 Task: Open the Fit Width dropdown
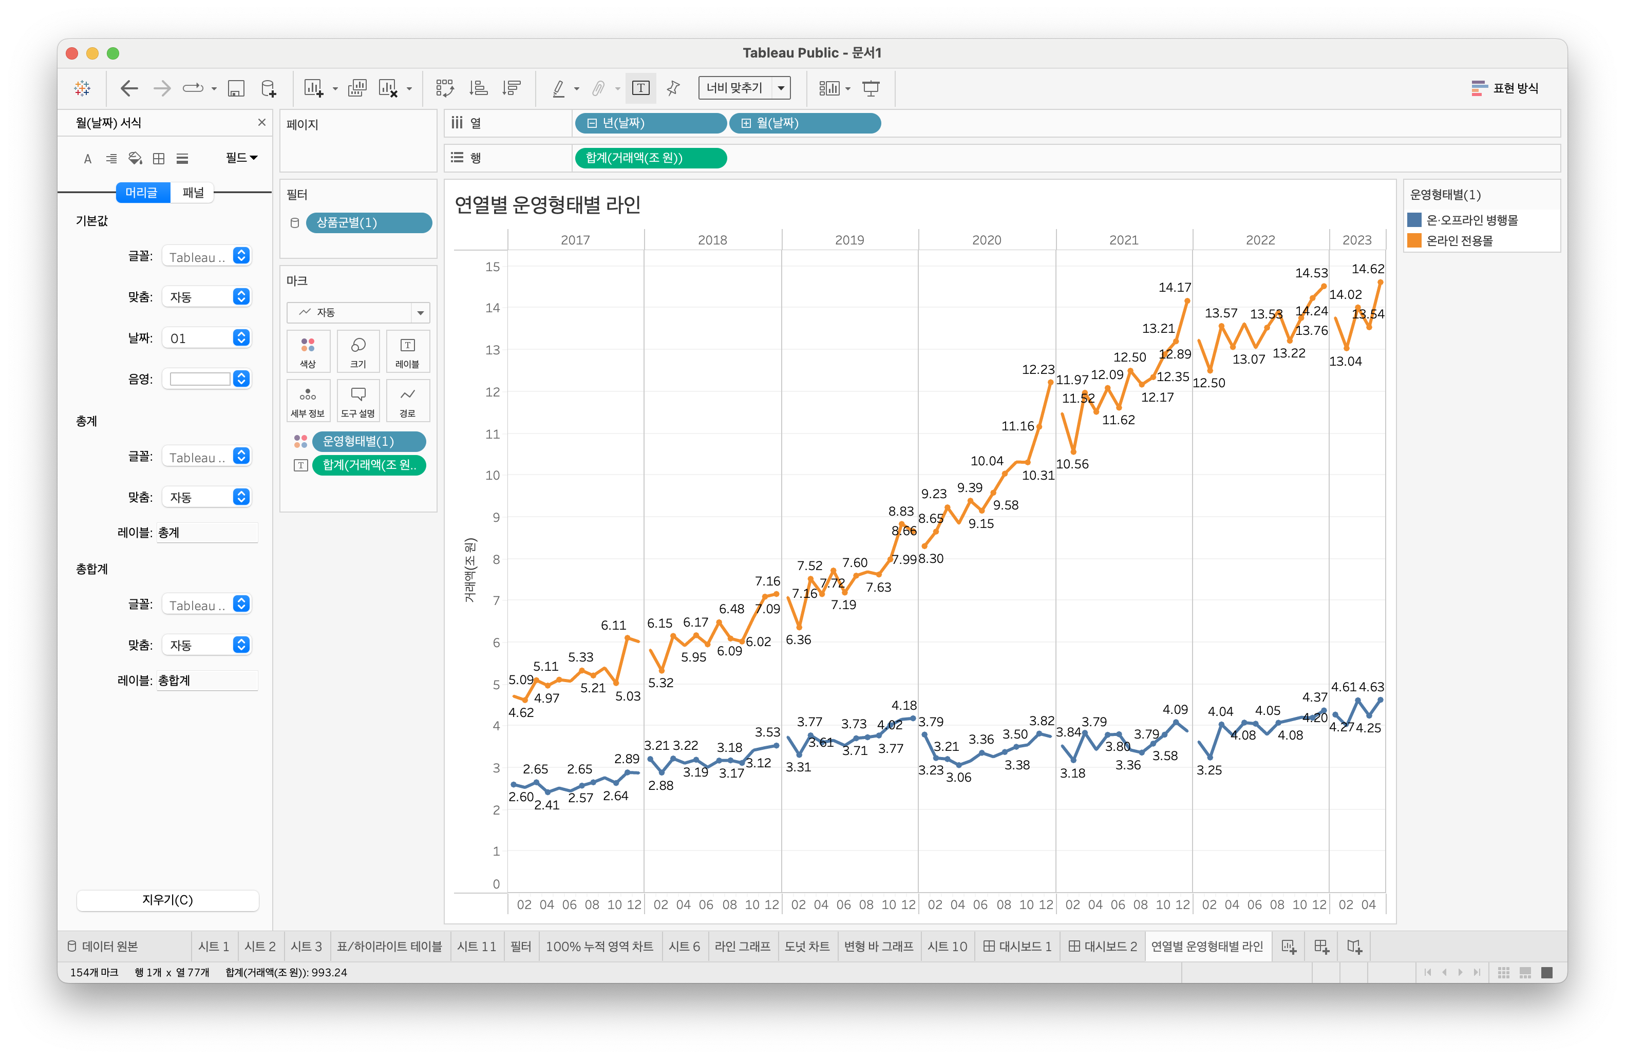pyautogui.click(x=744, y=88)
